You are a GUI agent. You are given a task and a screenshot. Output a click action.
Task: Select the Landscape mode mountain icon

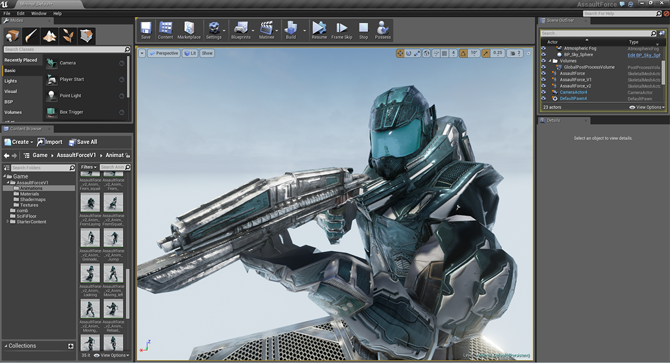pyautogui.click(x=49, y=36)
